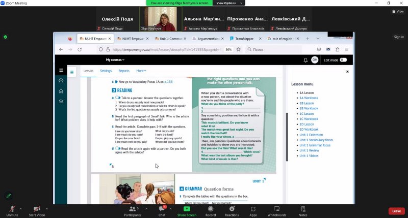The width and height of the screenshot is (408, 218).
Task: Open 1A Workbook link
Action: pyautogui.click(x=309, y=98)
